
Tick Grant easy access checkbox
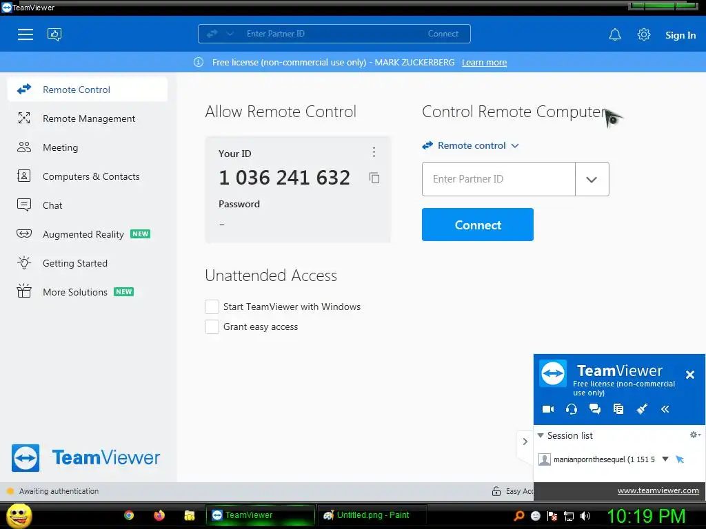212,327
